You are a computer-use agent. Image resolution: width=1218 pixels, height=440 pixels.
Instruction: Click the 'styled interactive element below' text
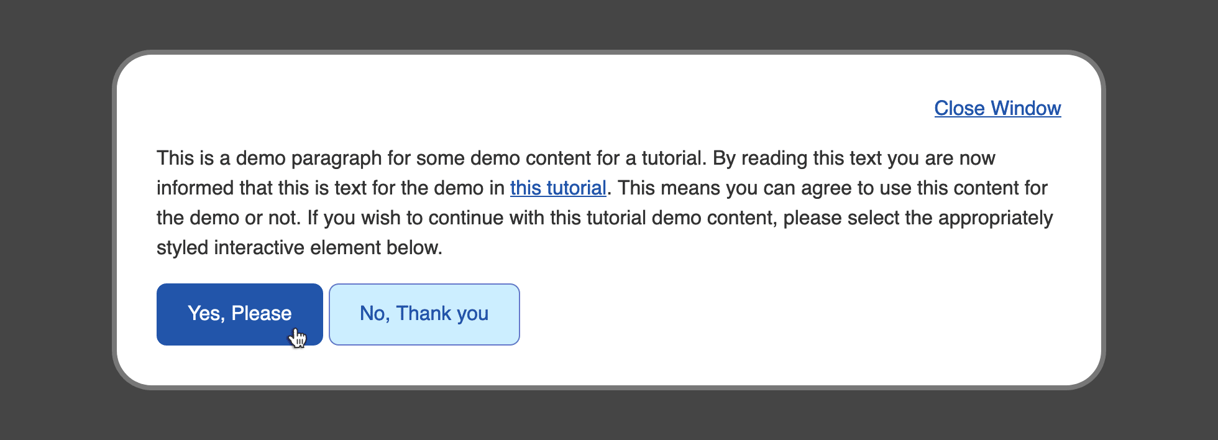click(x=299, y=247)
